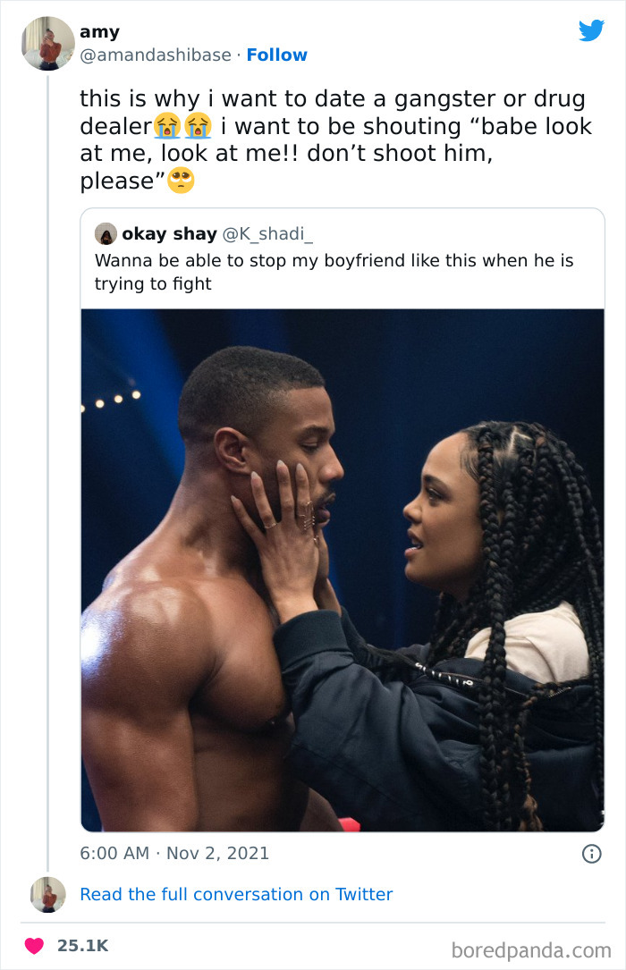Open the tweet info icon
Viewport: 626px width, 970px height.
(591, 854)
